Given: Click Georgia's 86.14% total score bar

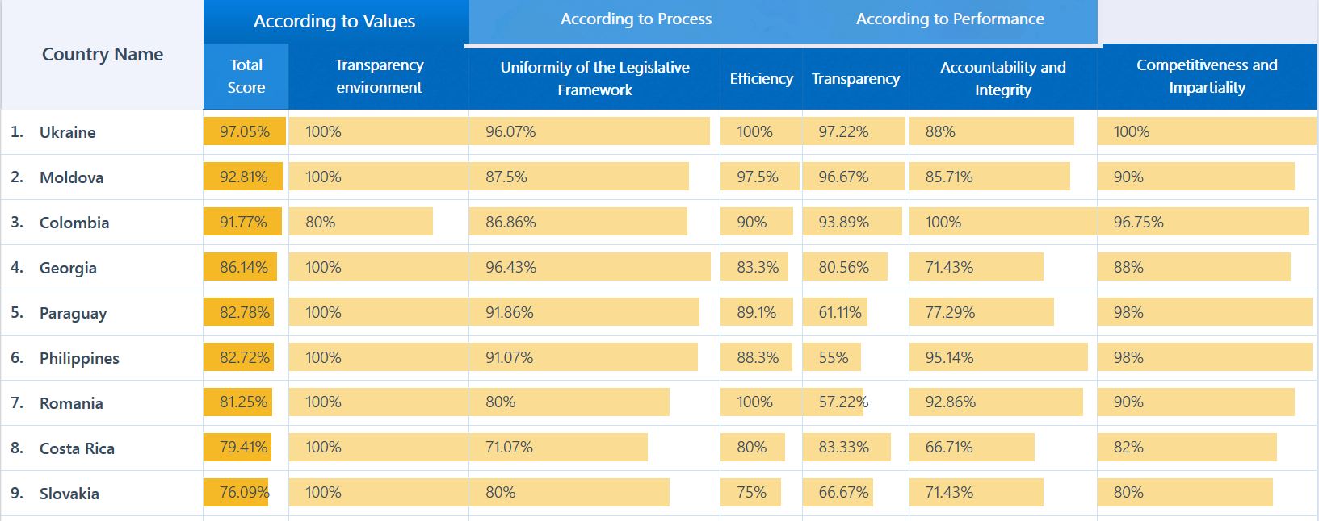Looking at the screenshot, I should (x=241, y=268).
